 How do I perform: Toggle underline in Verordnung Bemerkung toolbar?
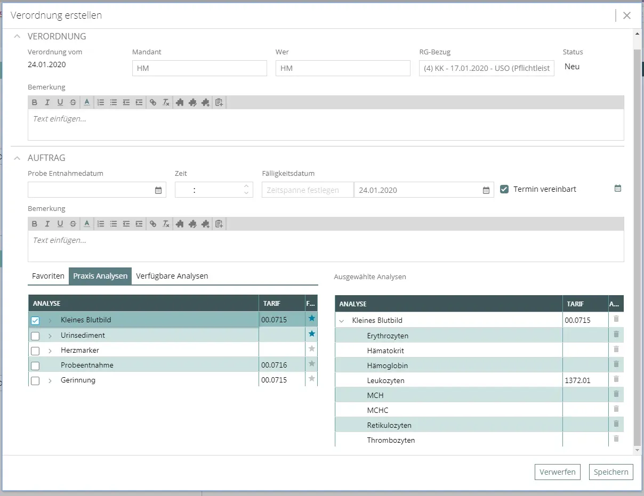tap(60, 102)
